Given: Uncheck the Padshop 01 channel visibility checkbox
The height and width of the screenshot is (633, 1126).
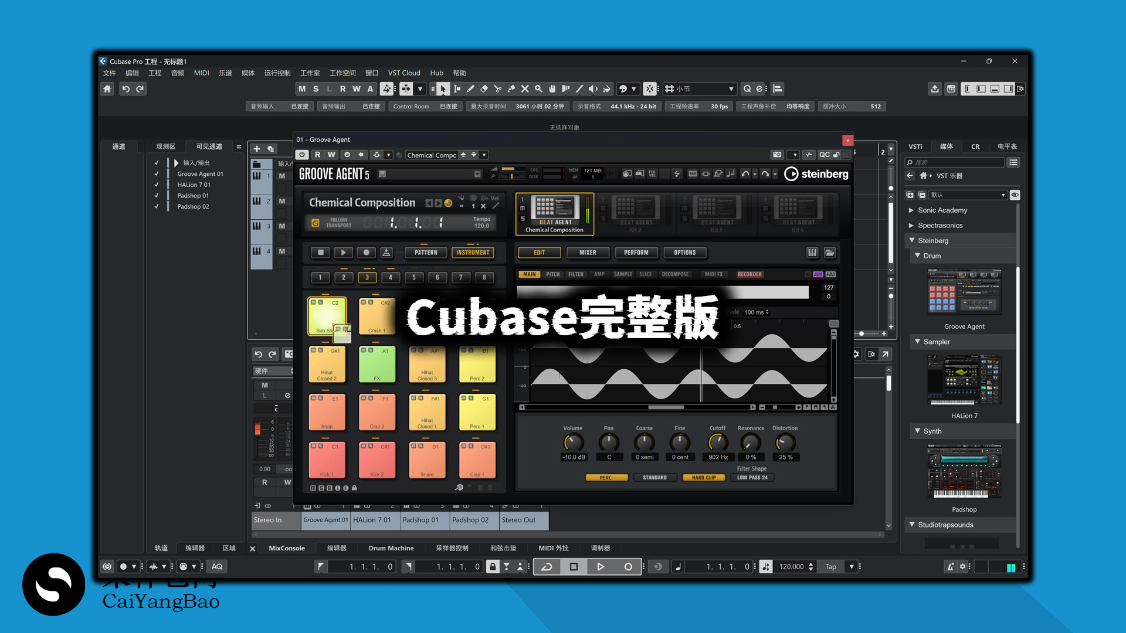Looking at the screenshot, I should click(157, 195).
